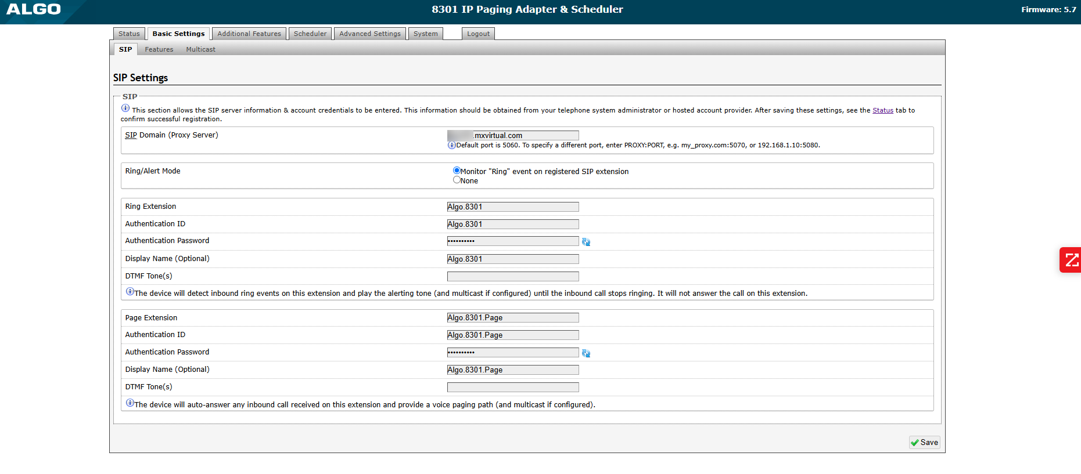Reveal the Ring Extension authentication password

coord(586,242)
